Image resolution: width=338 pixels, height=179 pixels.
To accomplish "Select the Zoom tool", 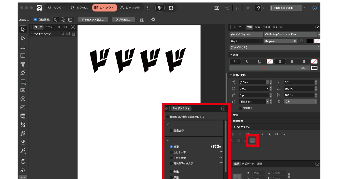I will click(23, 170).
